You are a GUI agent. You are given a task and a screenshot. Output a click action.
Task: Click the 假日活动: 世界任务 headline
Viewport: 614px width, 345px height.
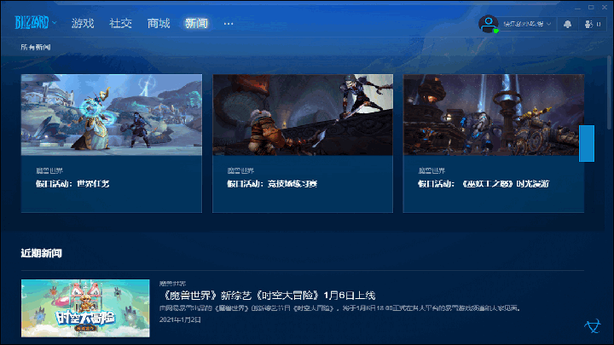pyautogui.click(x=72, y=183)
